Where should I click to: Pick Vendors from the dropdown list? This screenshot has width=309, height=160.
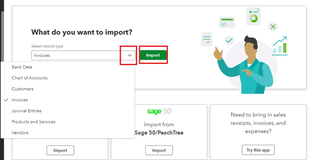[x=20, y=133]
